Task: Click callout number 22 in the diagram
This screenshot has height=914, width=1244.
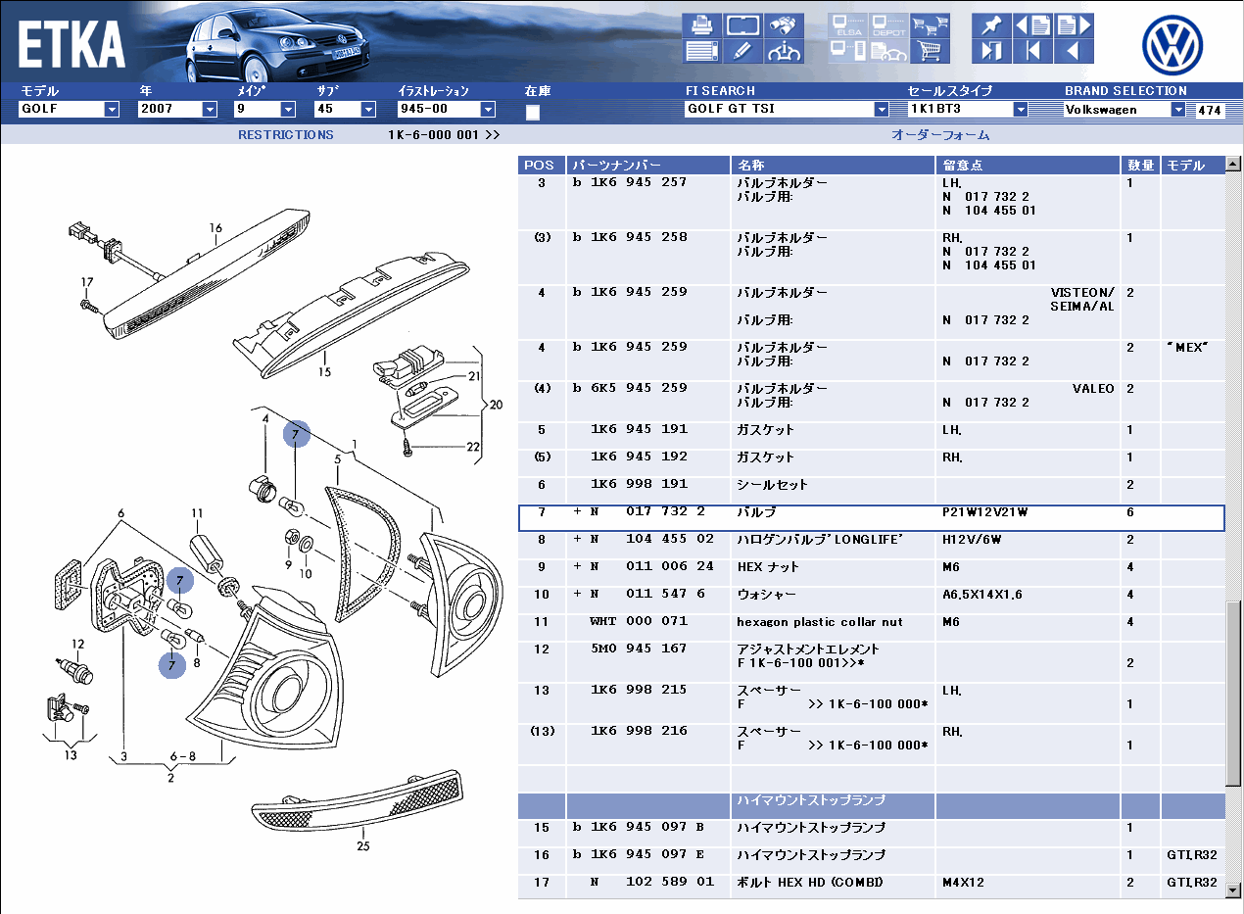Action: (x=473, y=448)
